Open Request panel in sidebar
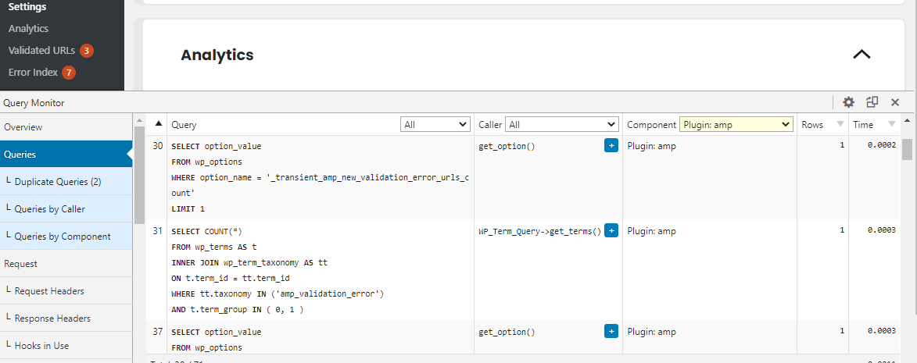This screenshot has height=363, width=917. click(66, 264)
